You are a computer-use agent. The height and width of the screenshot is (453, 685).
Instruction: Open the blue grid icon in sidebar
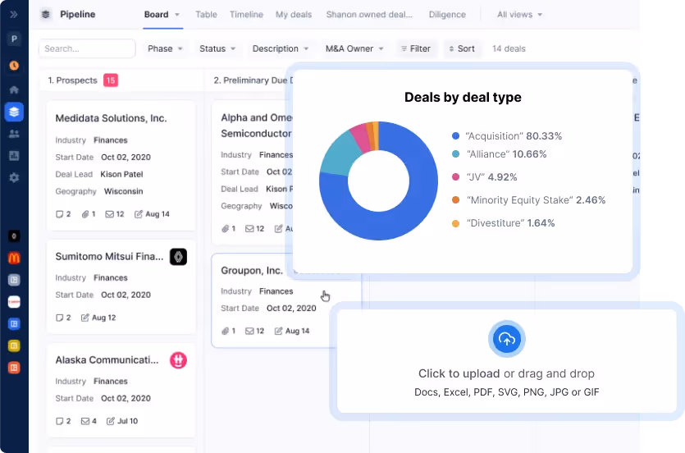click(14, 323)
